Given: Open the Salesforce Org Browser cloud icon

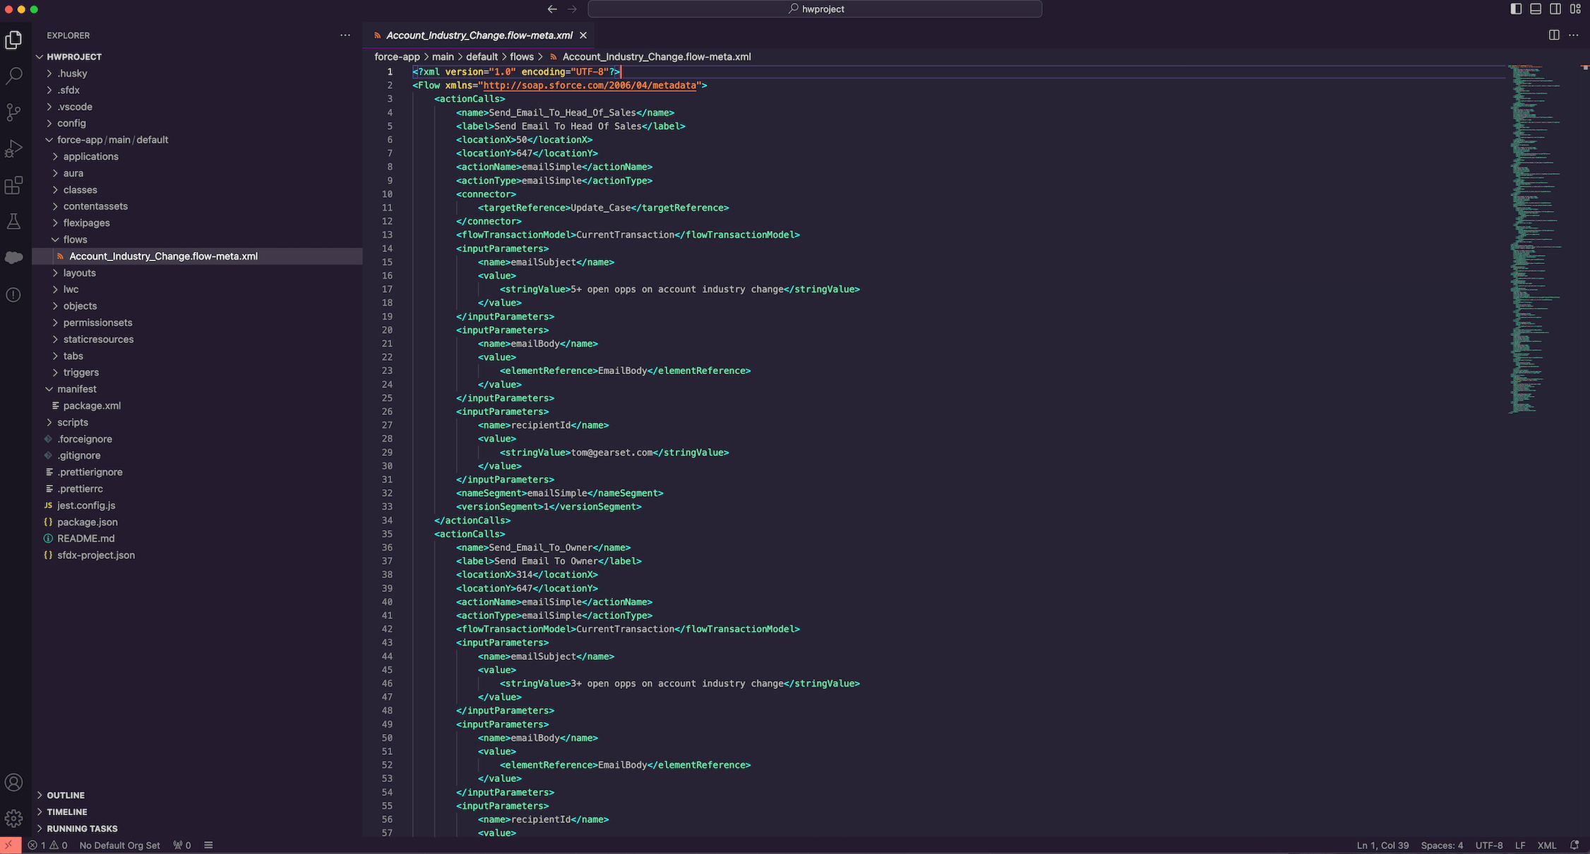Looking at the screenshot, I should [x=13, y=258].
